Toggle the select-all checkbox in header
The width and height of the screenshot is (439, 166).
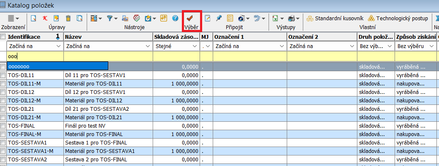coord(3,37)
